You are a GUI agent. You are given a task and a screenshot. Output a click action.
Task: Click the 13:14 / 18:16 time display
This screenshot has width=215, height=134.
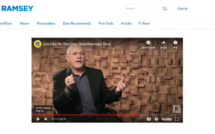[x=59, y=119]
